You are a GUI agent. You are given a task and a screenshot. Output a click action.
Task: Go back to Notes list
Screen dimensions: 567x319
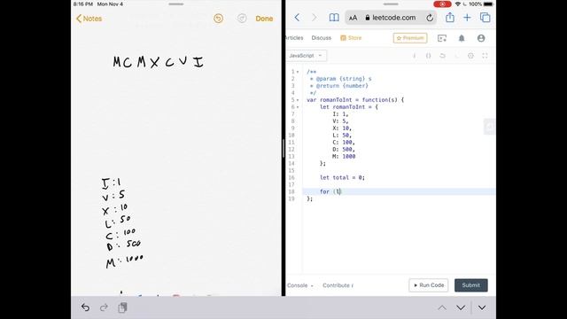[x=89, y=19]
